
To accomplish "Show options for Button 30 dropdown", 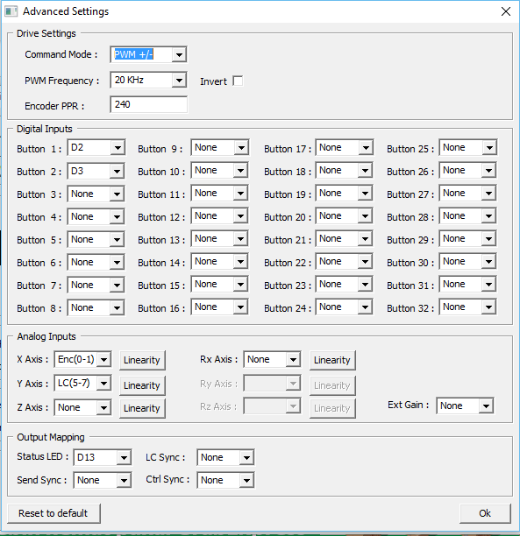I will coord(468,262).
